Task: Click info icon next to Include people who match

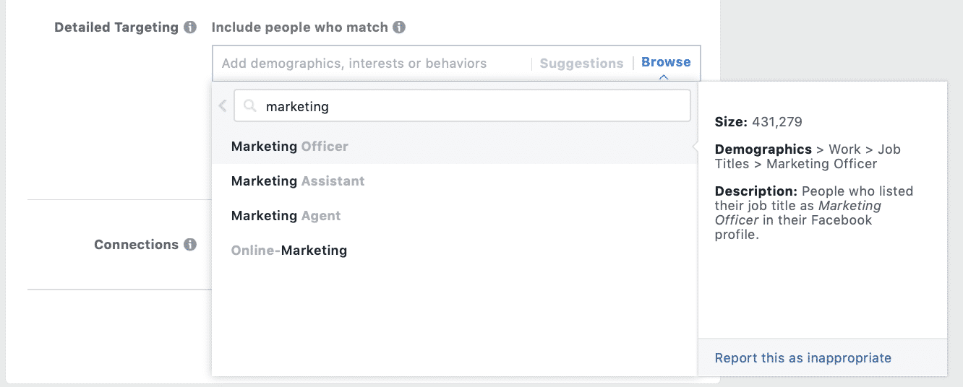Action: (399, 27)
